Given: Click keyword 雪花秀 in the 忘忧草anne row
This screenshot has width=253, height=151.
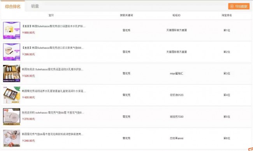Looking at the screenshot, I should point(126,138).
